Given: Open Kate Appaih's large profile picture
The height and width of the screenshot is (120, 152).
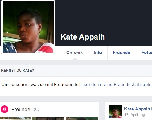Looking at the screenshot, I should [28, 27].
